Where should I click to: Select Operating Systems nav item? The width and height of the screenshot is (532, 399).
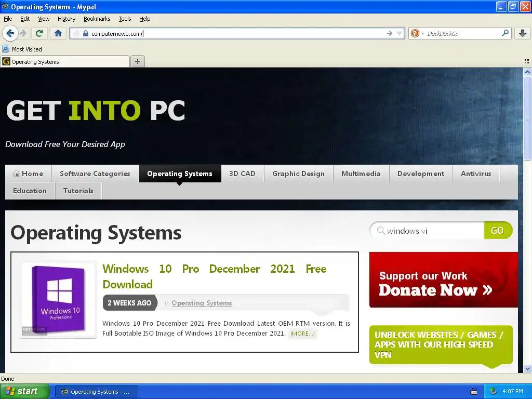180,174
